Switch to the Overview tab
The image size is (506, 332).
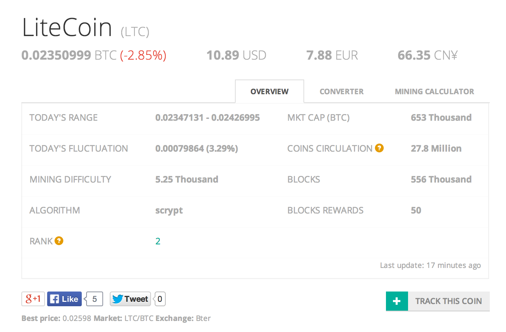point(270,92)
